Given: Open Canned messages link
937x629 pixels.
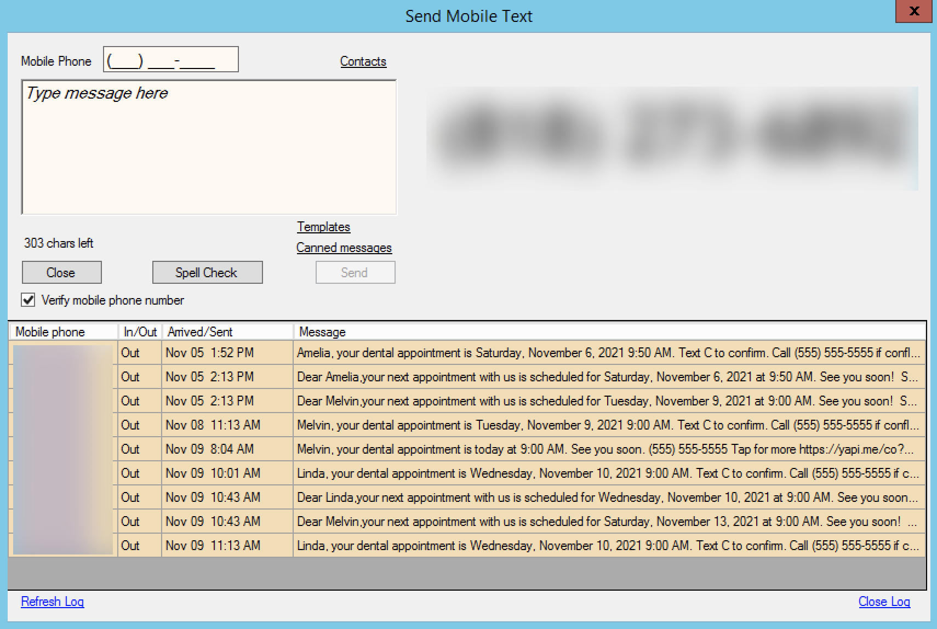Looking at the screenshot, I should pos(344,248).
